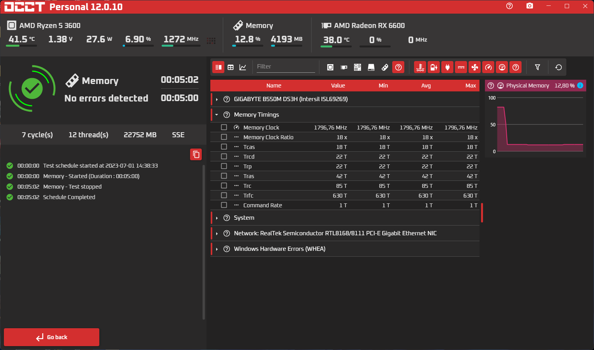The height and width of the screenshot is (350, 594).
Task: Check the Command Rate checkbox
Action: coord(224,205)
